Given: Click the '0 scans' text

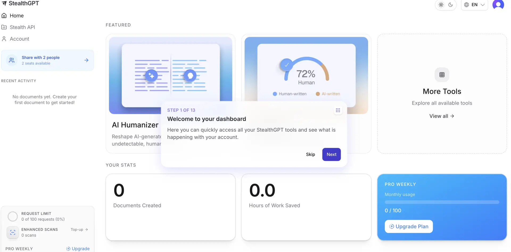Looking at the screenshot, I should [x=29, y=235].
